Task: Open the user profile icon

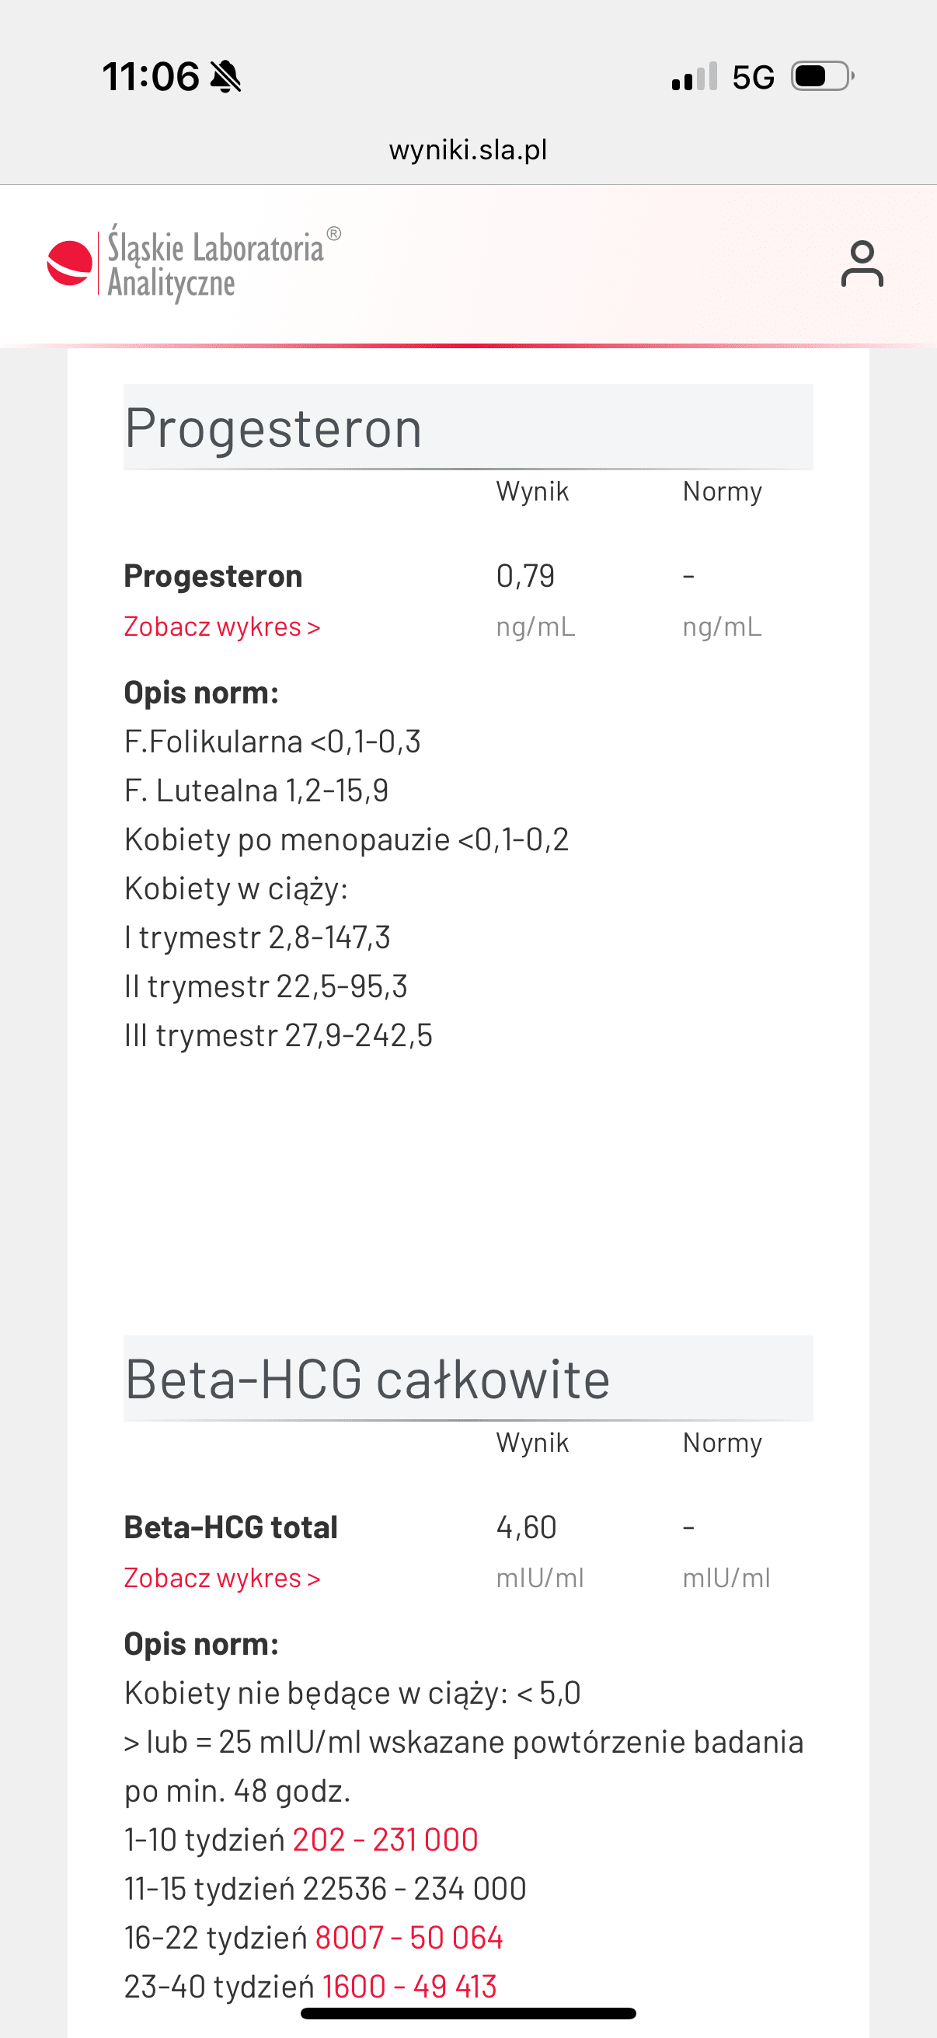Action: [x=861, y=263]
